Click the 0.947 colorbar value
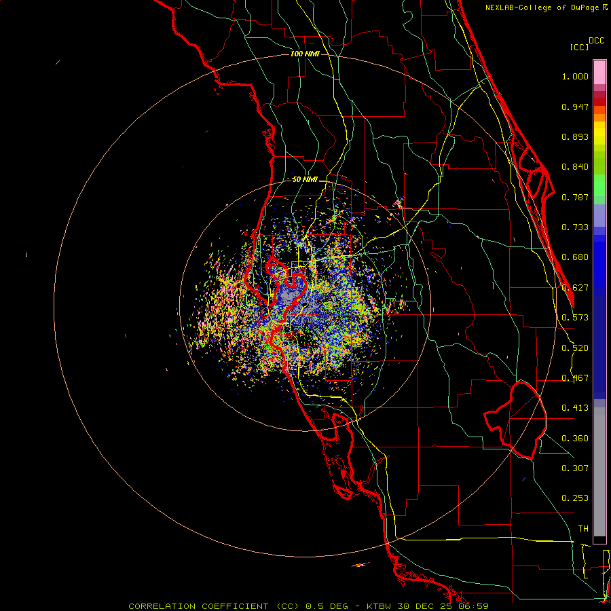Screen dimensions: 611x611 (x=575, y=107)
